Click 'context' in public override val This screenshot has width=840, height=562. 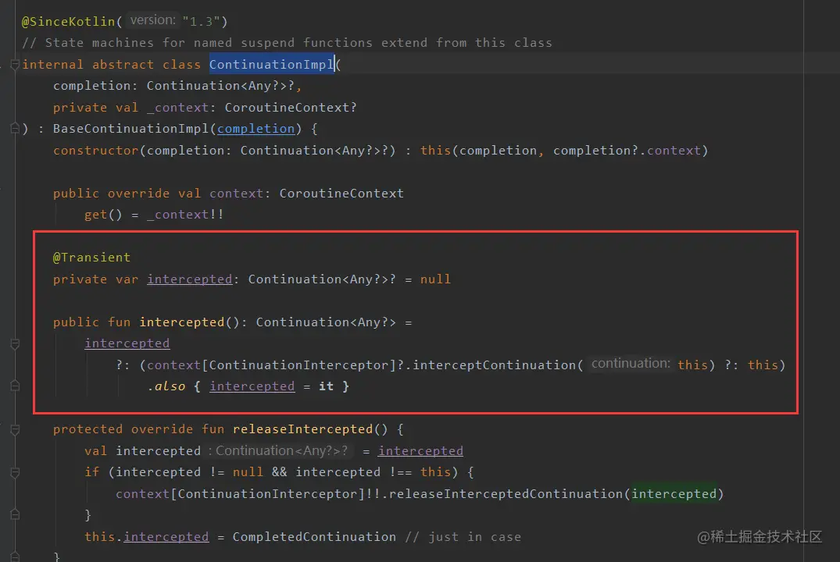coord(236,194)
